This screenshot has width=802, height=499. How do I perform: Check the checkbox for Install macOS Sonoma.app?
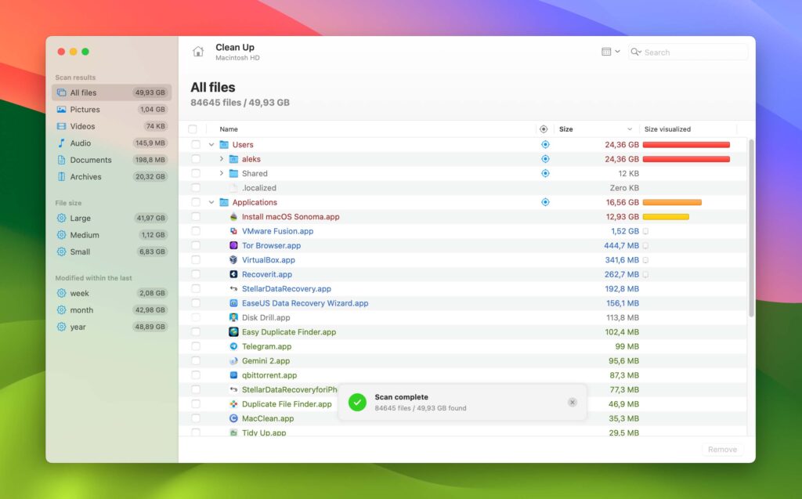tap(195, 216)
